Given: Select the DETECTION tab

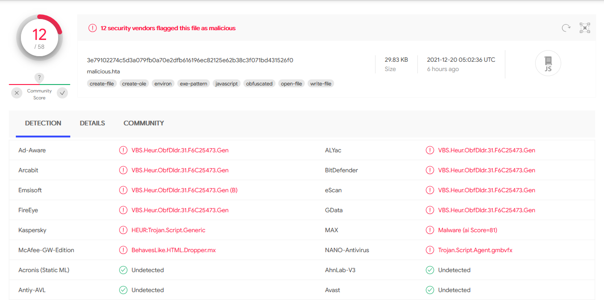Looking at the screenshot, I should click(43, 124).
